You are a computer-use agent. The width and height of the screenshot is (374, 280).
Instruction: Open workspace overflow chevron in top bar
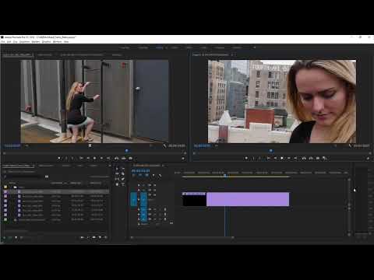pos(255,47)
